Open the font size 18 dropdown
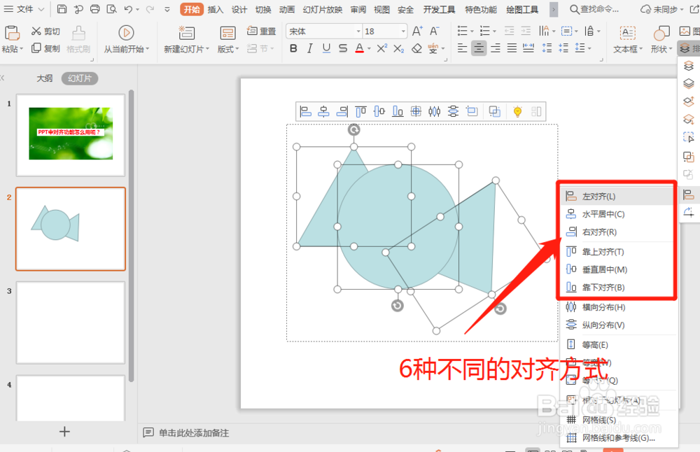The image size is (700, 452). coord(403,31)
